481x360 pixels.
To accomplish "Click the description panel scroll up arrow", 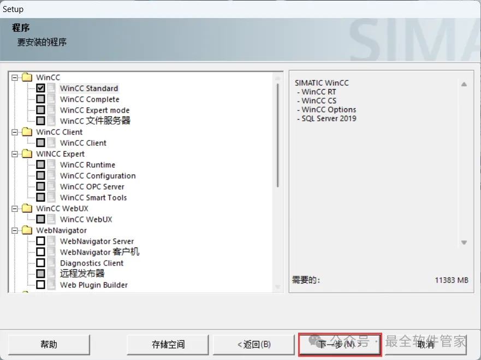I will [x=464, y=84].
